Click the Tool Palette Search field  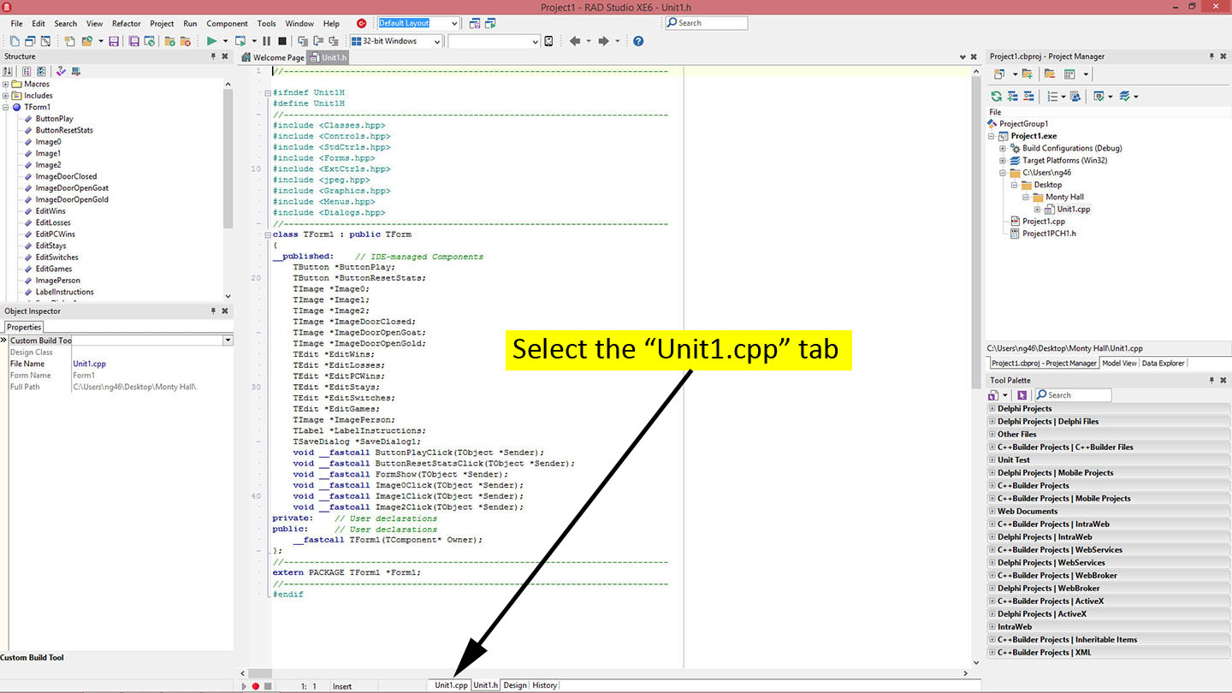pos(1073,394)
